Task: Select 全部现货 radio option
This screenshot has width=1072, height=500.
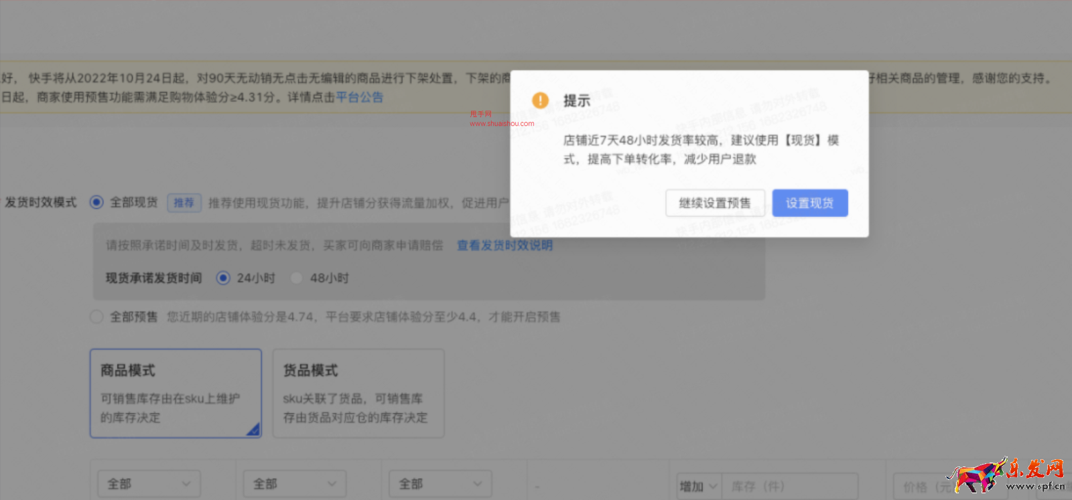Action: (x=96, y=202)
